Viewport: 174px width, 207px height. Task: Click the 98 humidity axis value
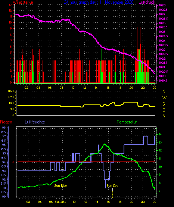point(4,128)
